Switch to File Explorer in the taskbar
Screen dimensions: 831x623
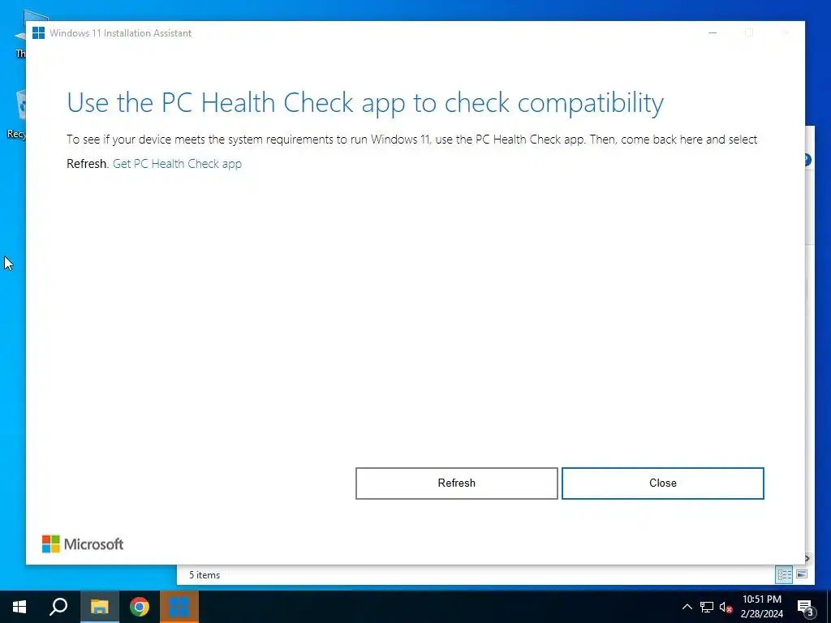pos(99,607)
